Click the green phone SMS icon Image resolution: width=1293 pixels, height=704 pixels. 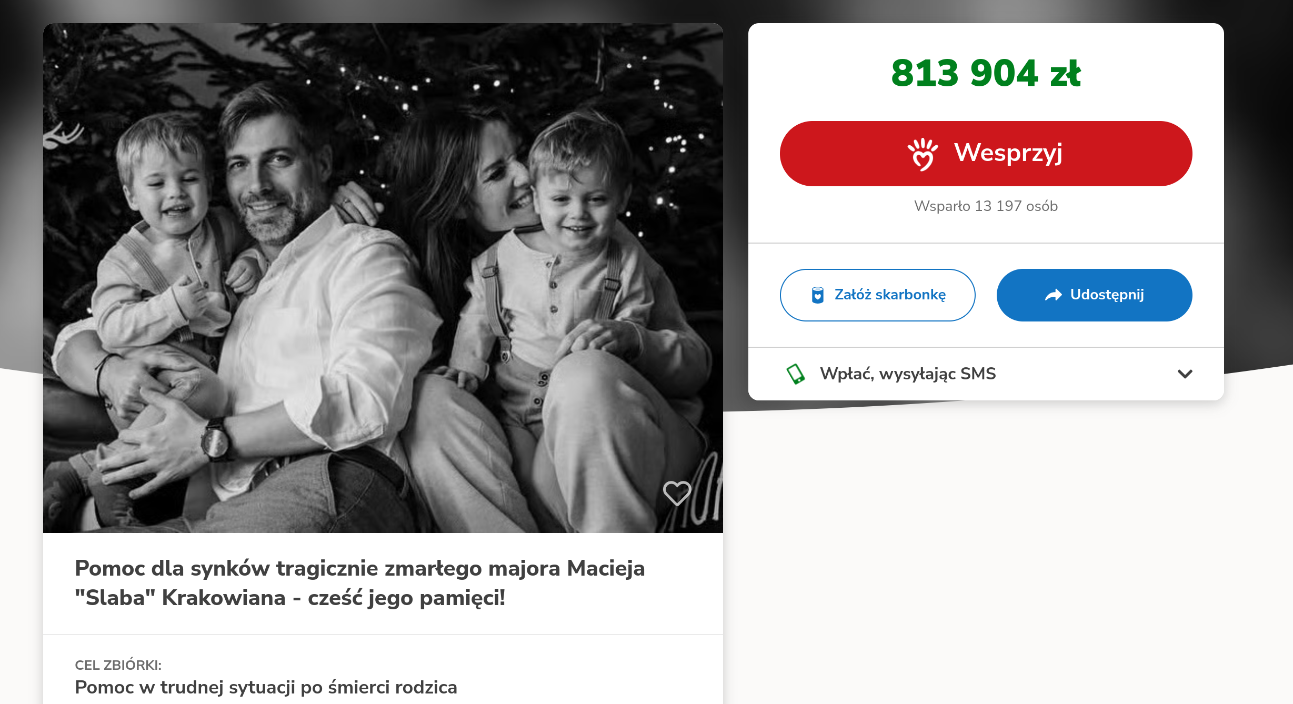tap(795, 374)
